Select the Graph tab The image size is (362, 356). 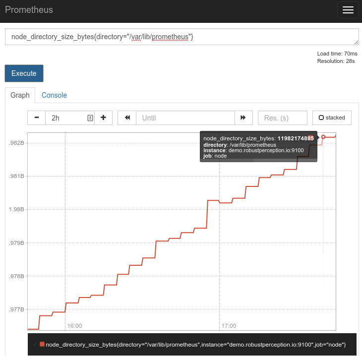[20, 95]
